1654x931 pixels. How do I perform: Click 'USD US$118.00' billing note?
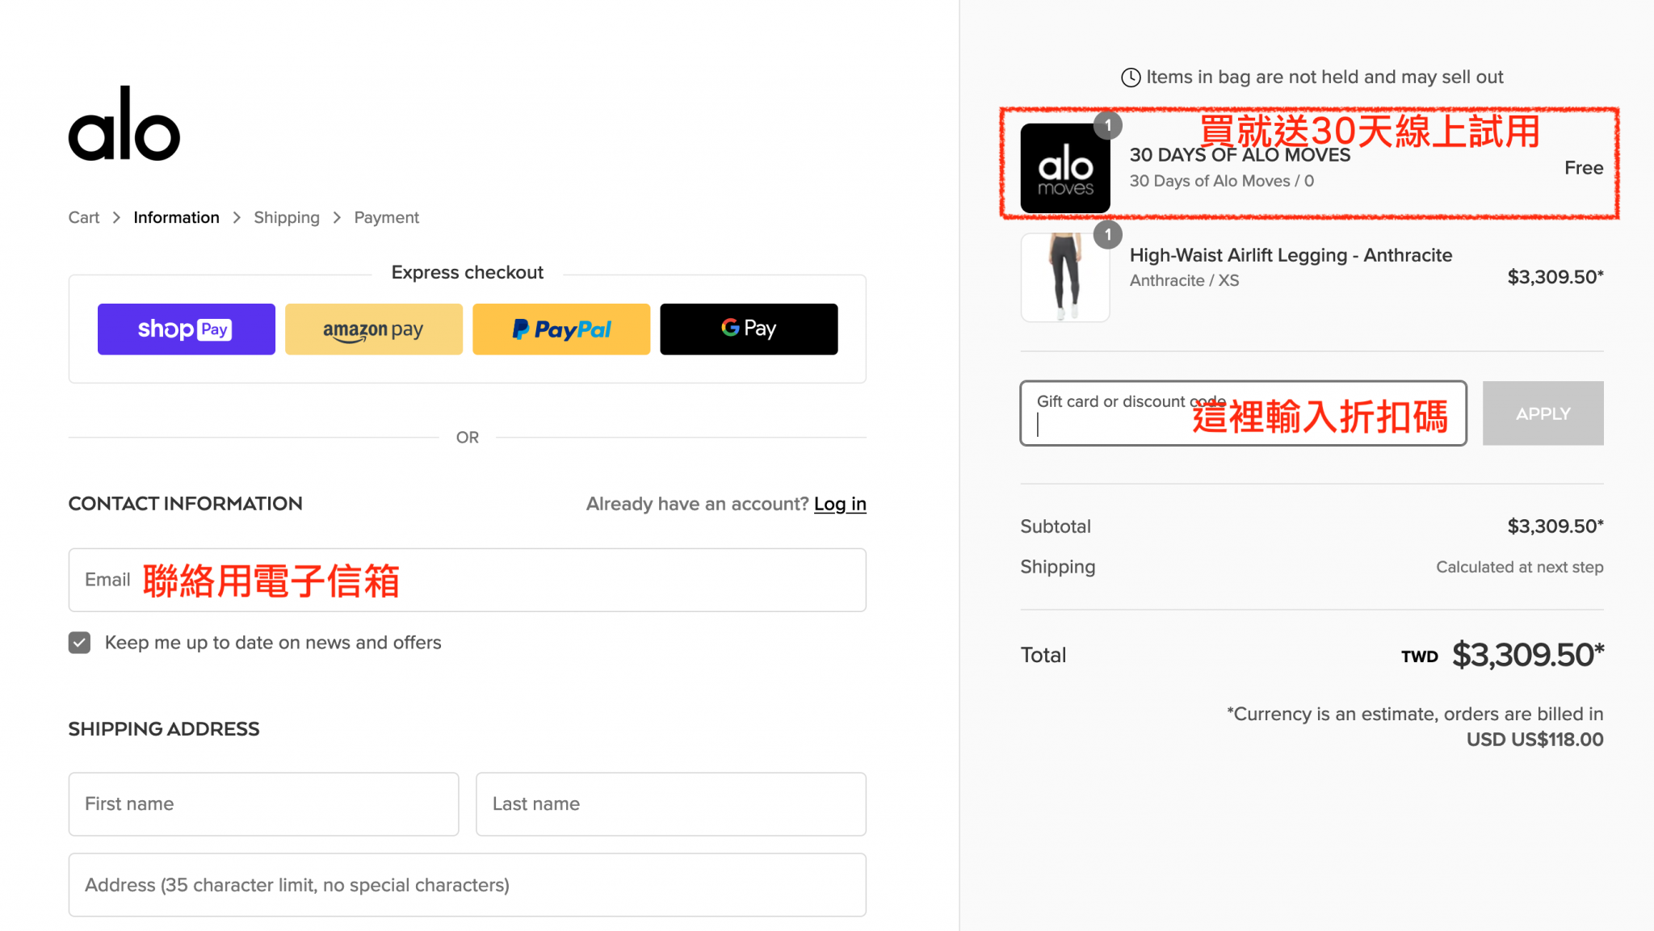click(x=1534, y=740)
